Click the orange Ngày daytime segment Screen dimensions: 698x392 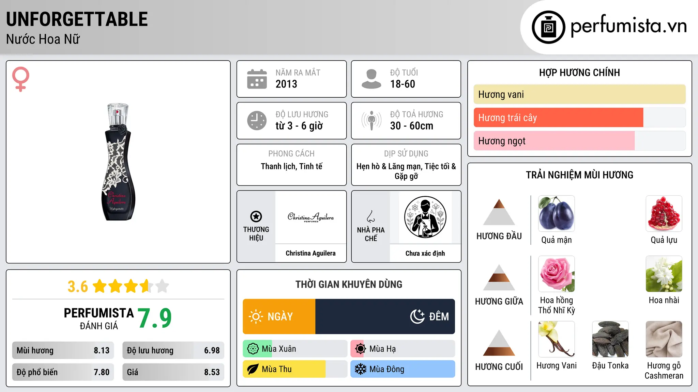279,316
